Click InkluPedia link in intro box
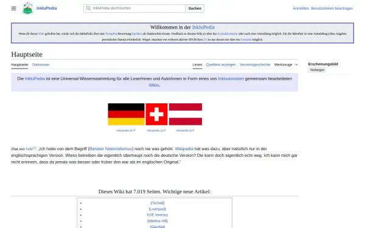Screen dimensions: 365x228 pyautogui.click(x=35, y=78)
